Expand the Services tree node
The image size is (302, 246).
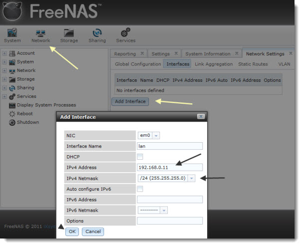tap(4, 96)
